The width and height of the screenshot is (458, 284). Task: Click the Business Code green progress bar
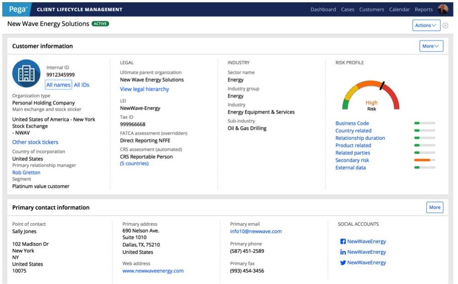425,123
